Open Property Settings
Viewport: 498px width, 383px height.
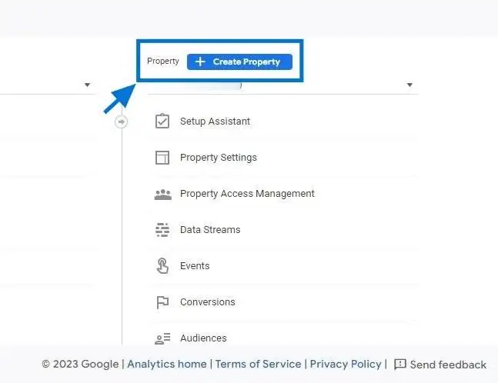218,158
